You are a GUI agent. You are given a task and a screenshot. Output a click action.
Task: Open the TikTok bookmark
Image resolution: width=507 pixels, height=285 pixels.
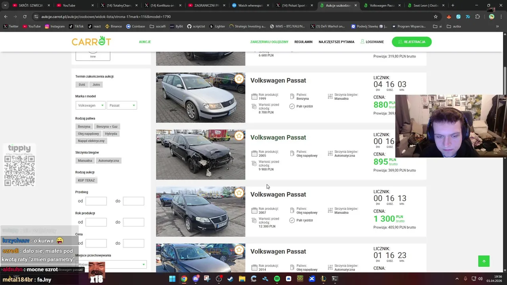[76, 26]
